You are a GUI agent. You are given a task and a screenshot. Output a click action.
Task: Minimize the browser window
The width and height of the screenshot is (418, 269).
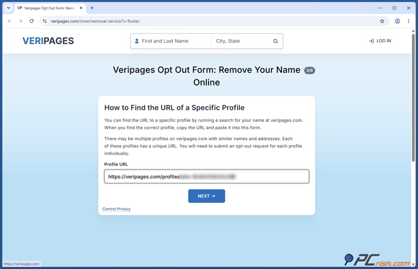click(380, 8)
